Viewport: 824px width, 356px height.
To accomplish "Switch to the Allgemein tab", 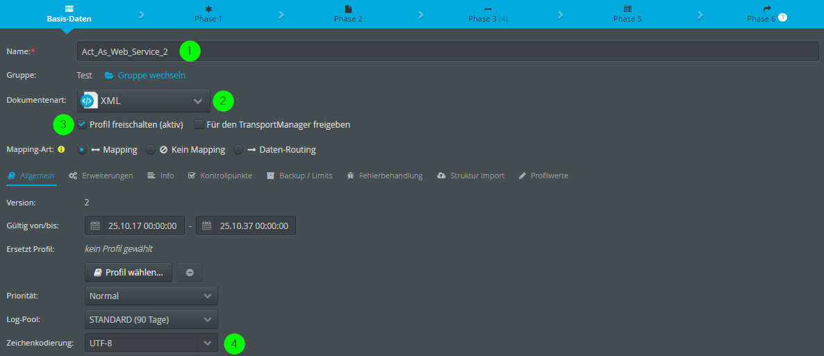I will (31, 176).
